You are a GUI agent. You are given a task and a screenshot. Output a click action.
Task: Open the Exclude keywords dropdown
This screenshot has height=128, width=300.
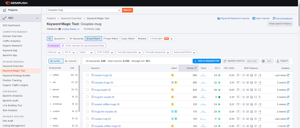[x=157, y=52]
